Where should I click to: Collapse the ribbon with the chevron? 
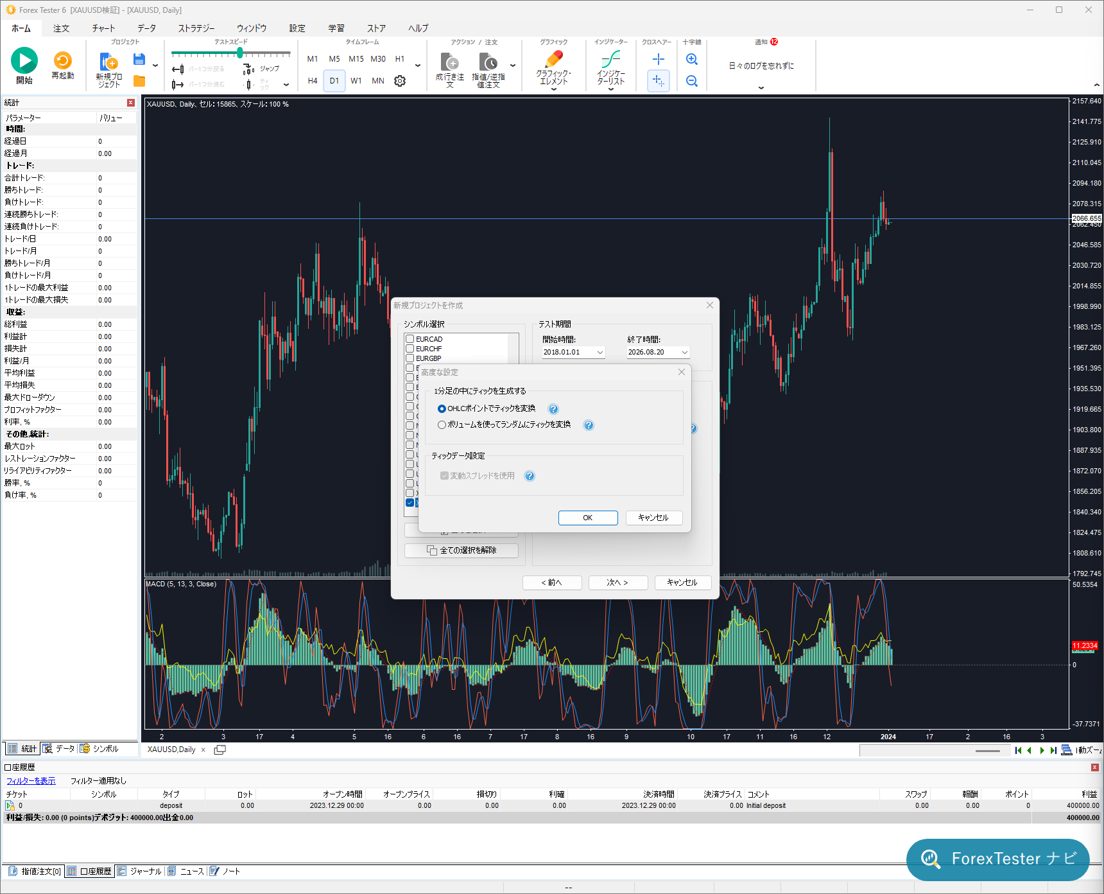[x=1096, y=85]
